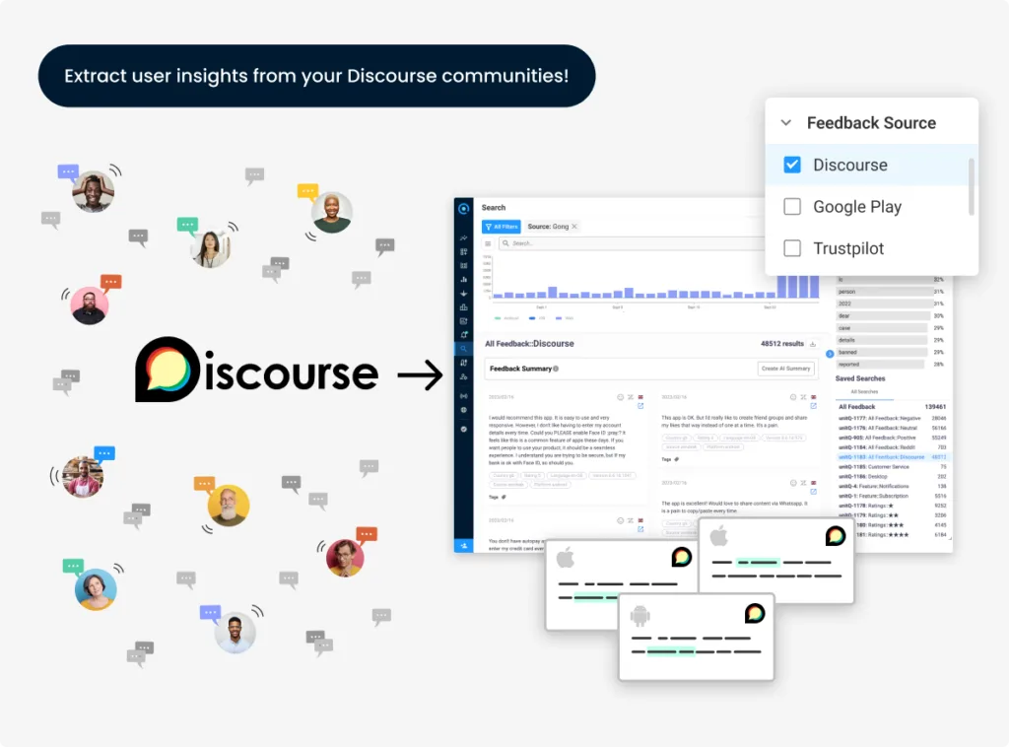Open external link on first feedback card
The height and width of the screenshot is (747, 1009).
pyautogui.click(x=640, y=406)
